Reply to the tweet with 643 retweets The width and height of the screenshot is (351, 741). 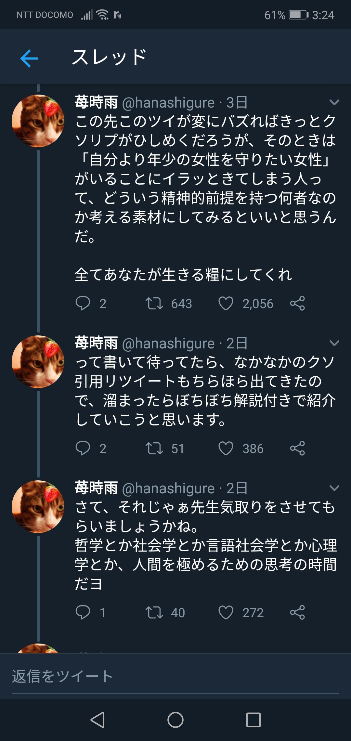[x=83, y=304]
